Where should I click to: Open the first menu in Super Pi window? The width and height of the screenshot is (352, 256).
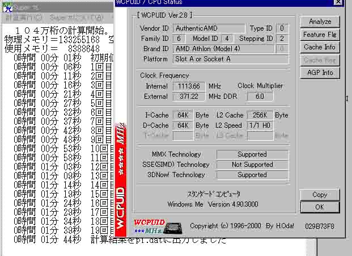tap(23, 17)
